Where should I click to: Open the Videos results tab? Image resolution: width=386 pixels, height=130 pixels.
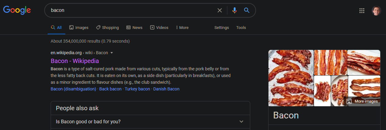pos(159,27)
